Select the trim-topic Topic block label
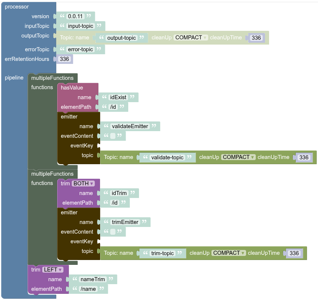The width and height of the screenshot is (318, 299). coord(119,253)
